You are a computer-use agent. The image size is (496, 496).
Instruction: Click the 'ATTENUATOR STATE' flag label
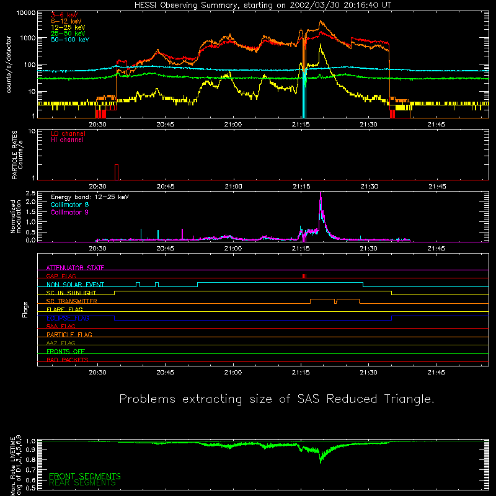pyautogui.click(x=75, y=268)
